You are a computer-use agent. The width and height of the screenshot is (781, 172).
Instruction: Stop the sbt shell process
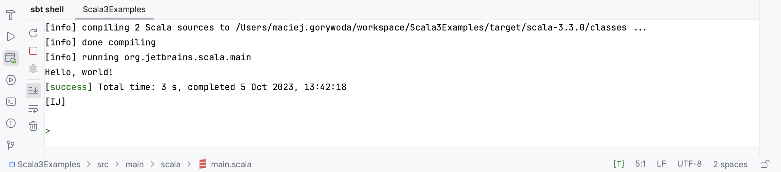coord(33,51)
